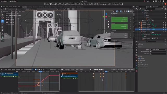Screen dimensions: 167x94
Task: Select the Annotate tool in the toolbar
Action: pyautogui.click(x=2, y=34)
